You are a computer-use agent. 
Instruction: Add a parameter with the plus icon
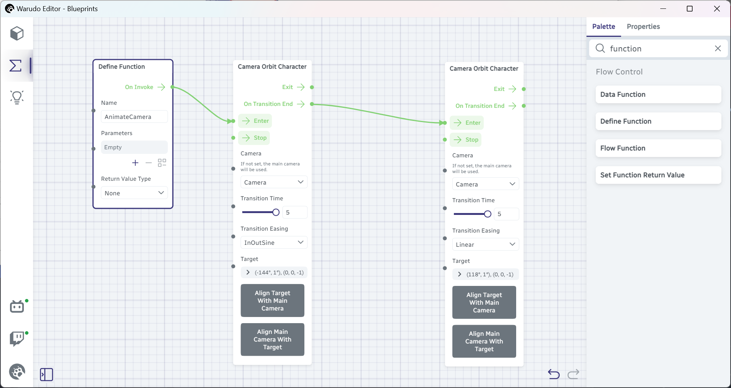point(135,163)
